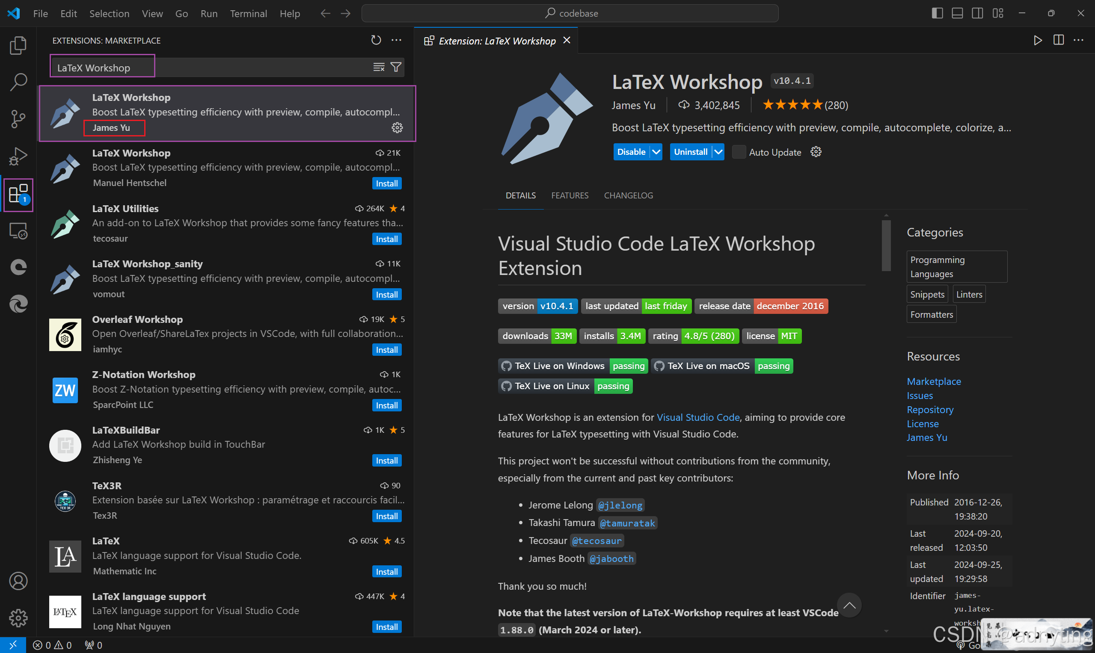Screen dimensions: 1095x653
Task: Switch to the CHANGELOG tab
Action: click(628, 195)
